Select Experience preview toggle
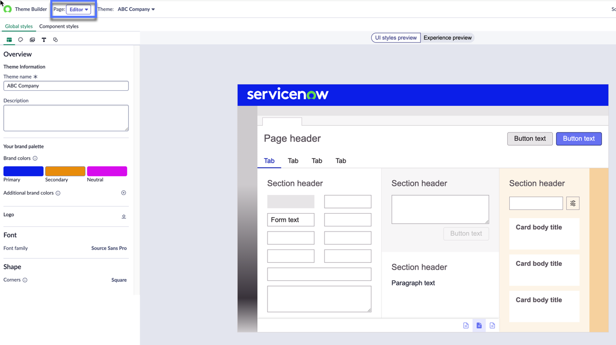The width and height of the screenshot is (616, 345). (448, 37)
